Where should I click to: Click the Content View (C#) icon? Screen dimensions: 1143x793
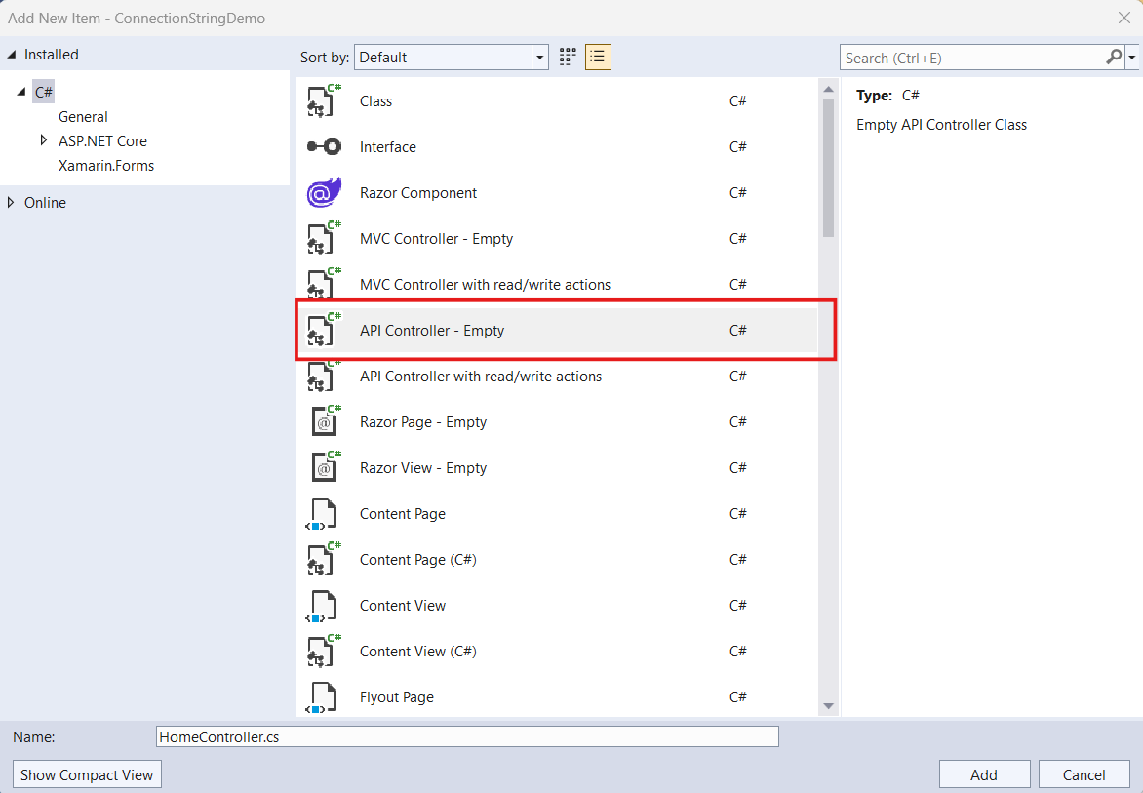[x=324, y=651]
